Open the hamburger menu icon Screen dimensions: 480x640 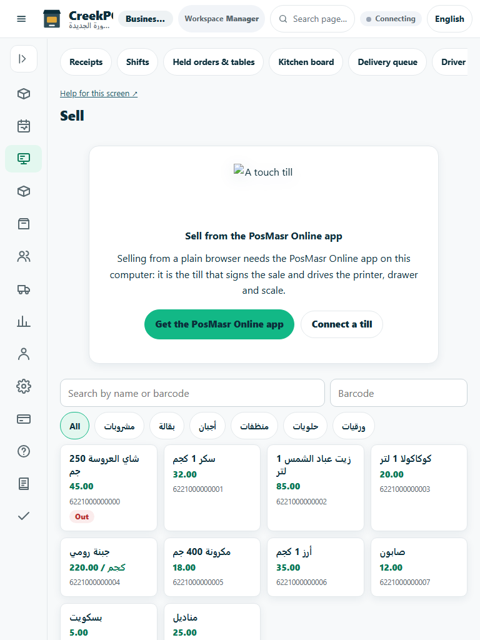click(21, 19)
